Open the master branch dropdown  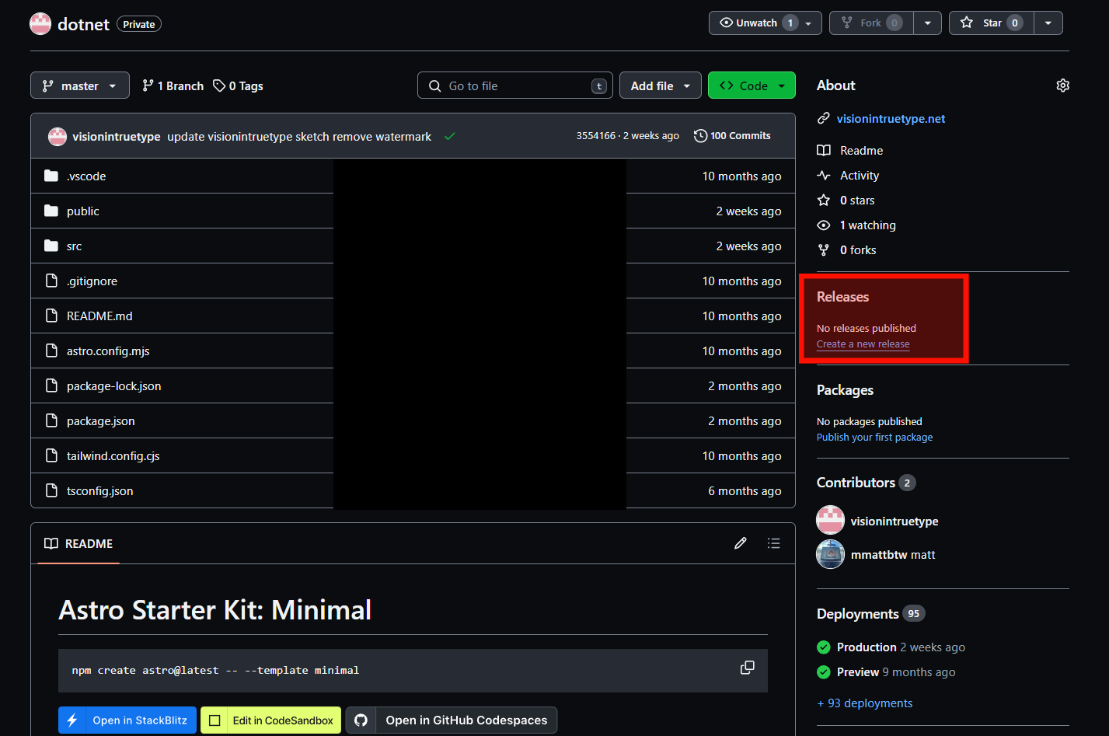click(79, 85)
